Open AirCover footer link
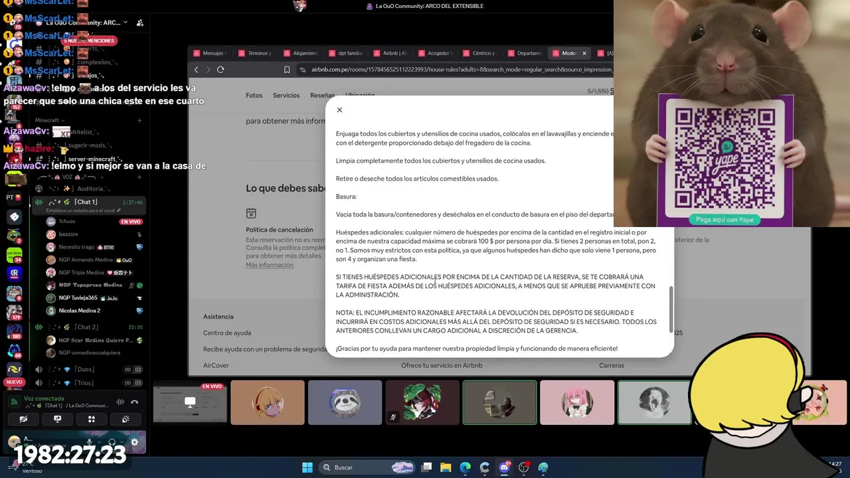The height and width of the screenshot is (478, 850). coord(216,366)
